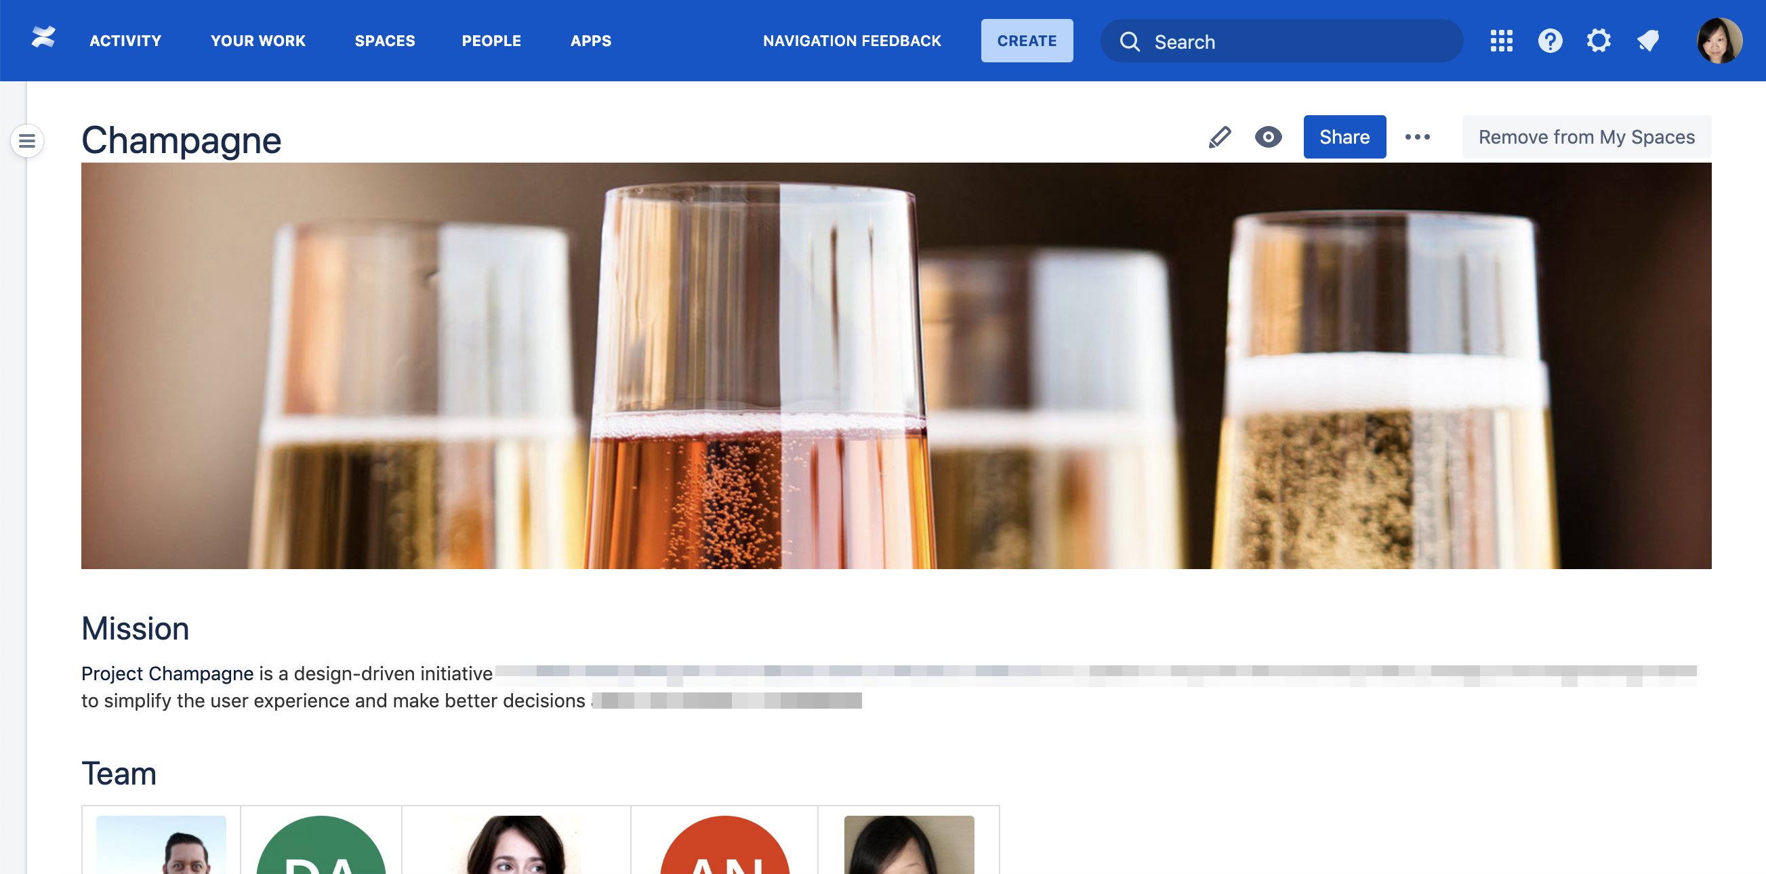The width and height of the screenshot is (1766, 874).
Task: Focus the Search field
Action: coord(1281,41)
